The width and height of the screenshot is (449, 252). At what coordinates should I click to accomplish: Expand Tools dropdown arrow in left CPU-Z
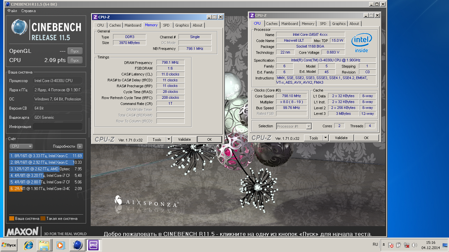pyautogui.click(x=169, y=139)
